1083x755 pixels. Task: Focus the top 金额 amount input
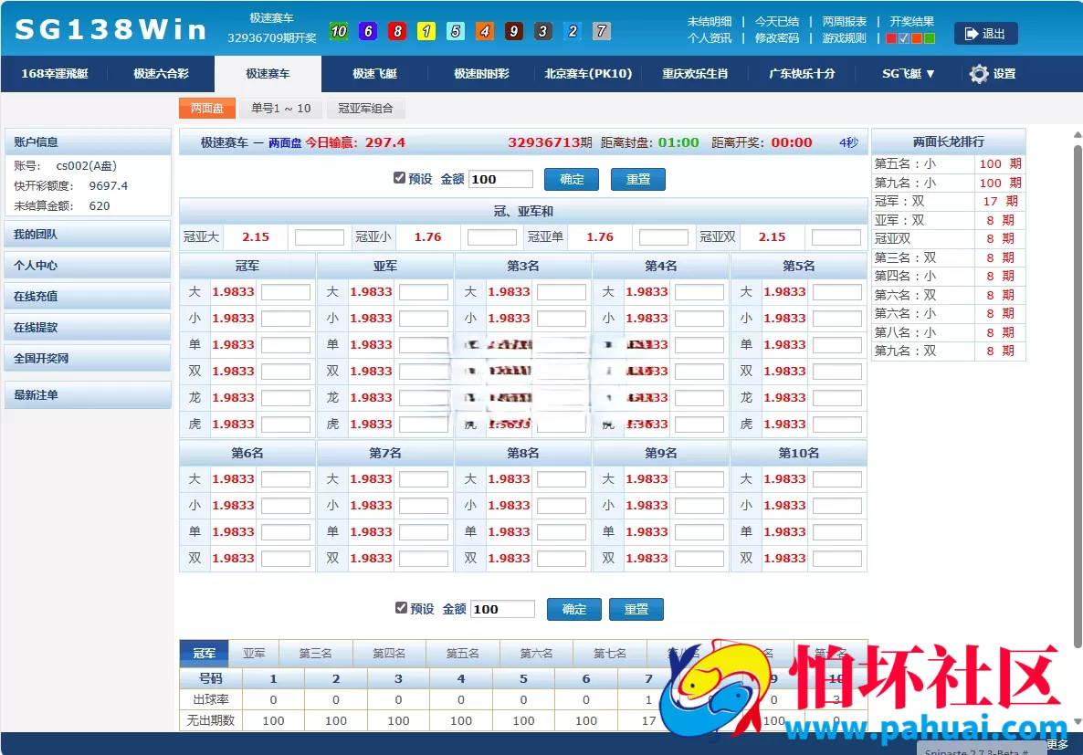[500, 180]
